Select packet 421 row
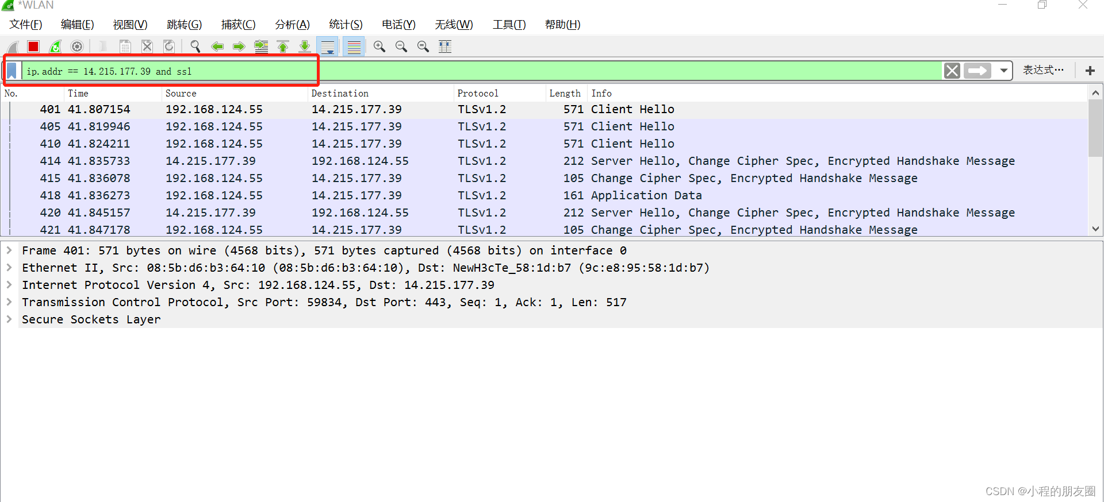This screenshot has height=502, width=1104. pyautogui.click(x=544, y=229)
